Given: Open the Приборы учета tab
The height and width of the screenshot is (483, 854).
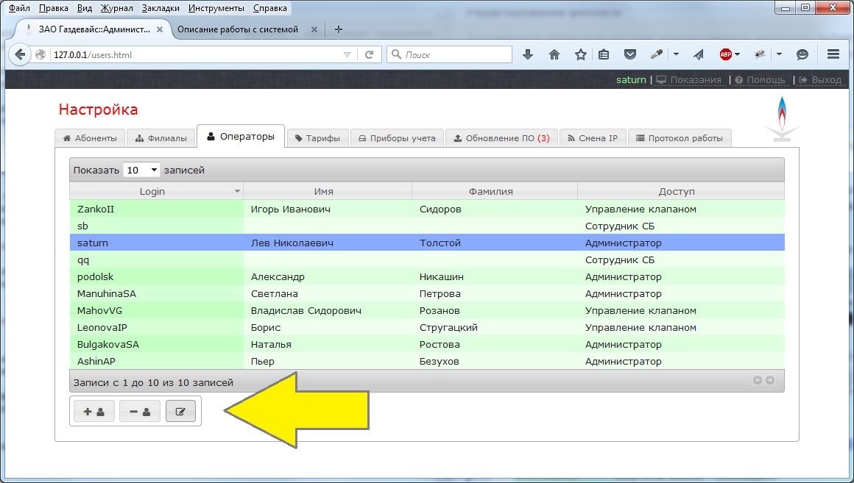Looking at the screenshot, I should tap(397, 138).
